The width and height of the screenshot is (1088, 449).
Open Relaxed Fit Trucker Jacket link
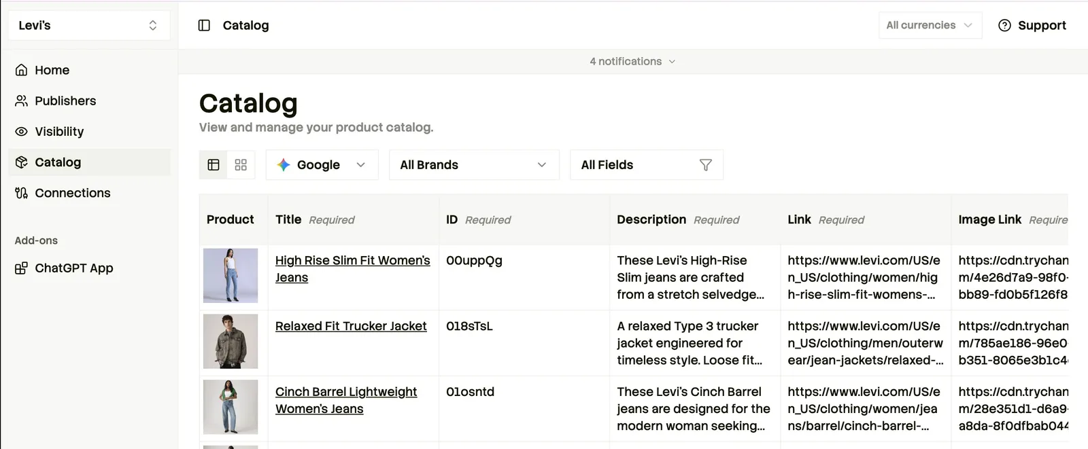(351, 326)
